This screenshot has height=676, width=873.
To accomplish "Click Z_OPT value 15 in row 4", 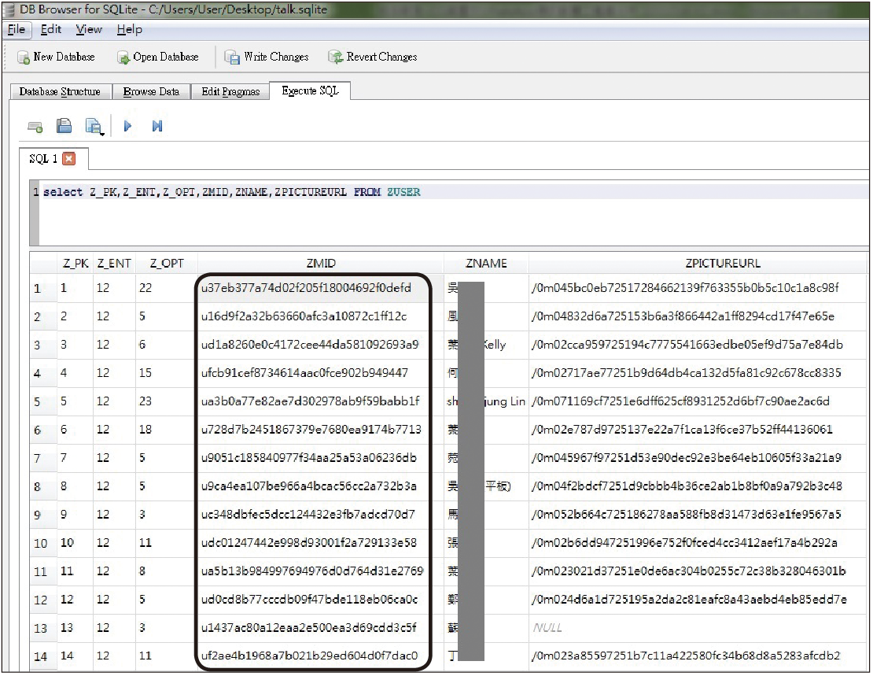I will (145, 373).
